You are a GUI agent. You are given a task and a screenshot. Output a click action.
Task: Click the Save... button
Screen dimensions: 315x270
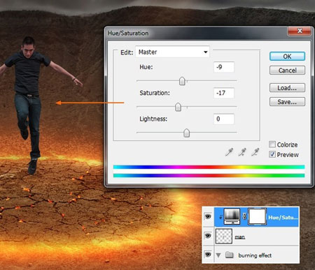pyautogui.click(x=287, y=102)
